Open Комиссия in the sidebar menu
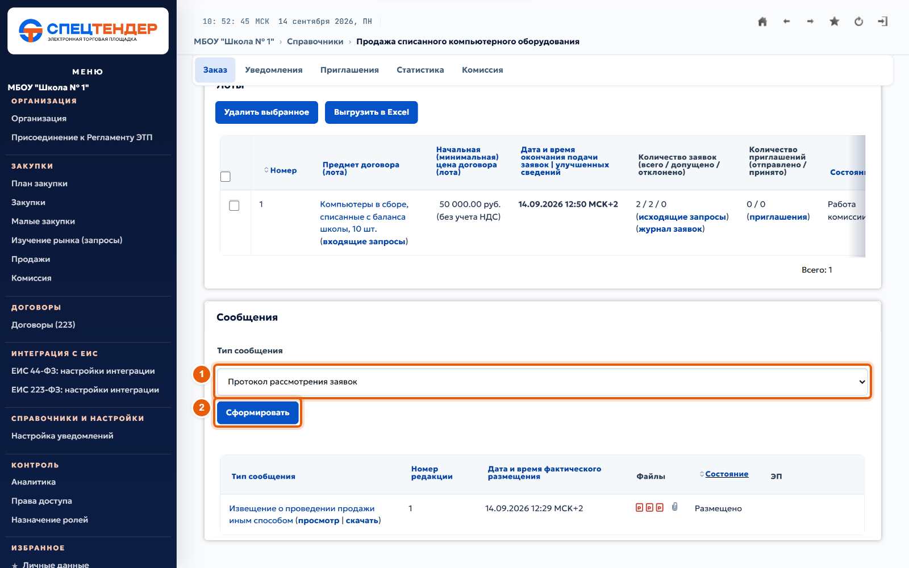The image size is (909, 568). tap(31, 278)
